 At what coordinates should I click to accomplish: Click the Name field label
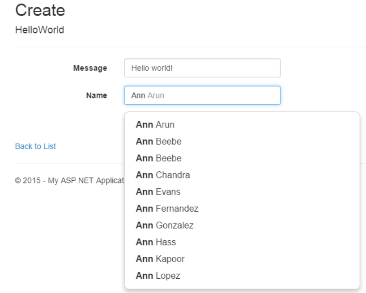pyautogui.click(x=96, y=95)
